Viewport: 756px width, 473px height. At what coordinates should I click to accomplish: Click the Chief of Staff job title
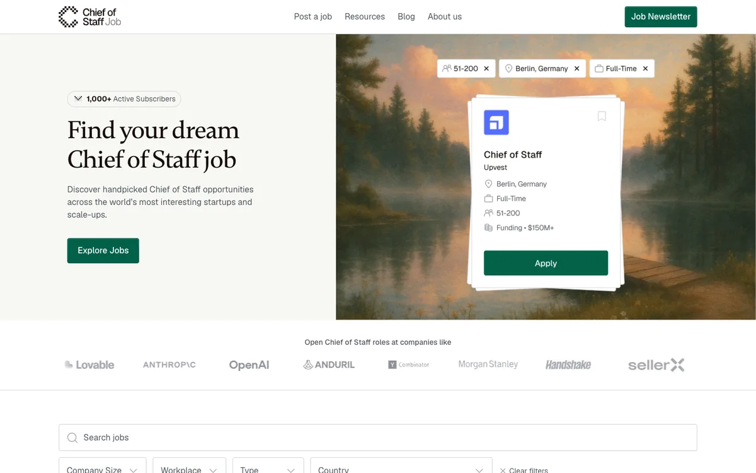pyautogui.click(x=513, y=155)
